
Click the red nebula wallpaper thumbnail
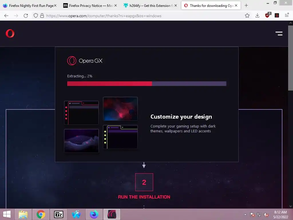120,109
